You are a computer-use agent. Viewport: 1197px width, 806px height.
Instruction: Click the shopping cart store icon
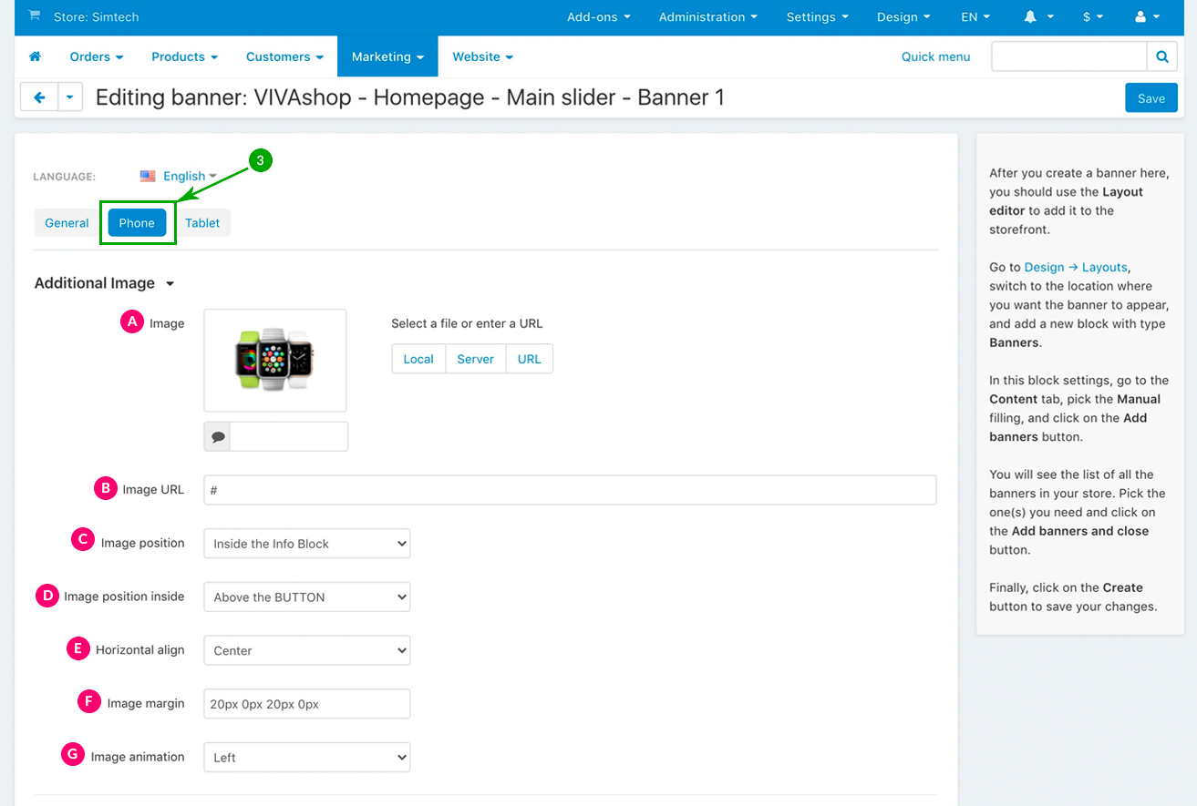(x=34, y=16)
